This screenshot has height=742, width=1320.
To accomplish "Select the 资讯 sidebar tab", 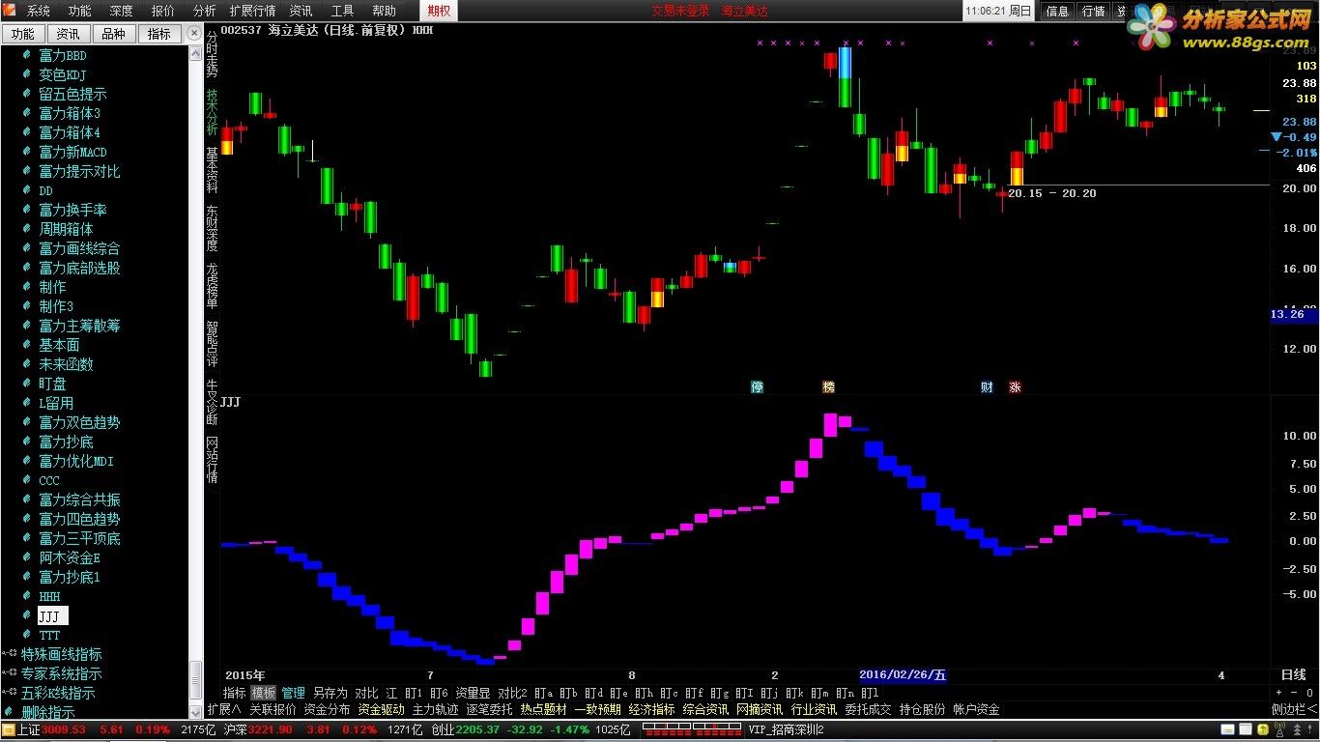I will (68, 34).
